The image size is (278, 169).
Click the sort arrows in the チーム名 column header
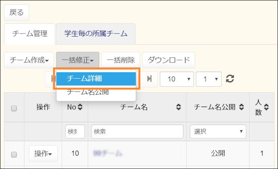[x=179, y=107]
